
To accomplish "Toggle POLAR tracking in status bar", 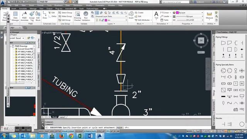I will (64, 131).
